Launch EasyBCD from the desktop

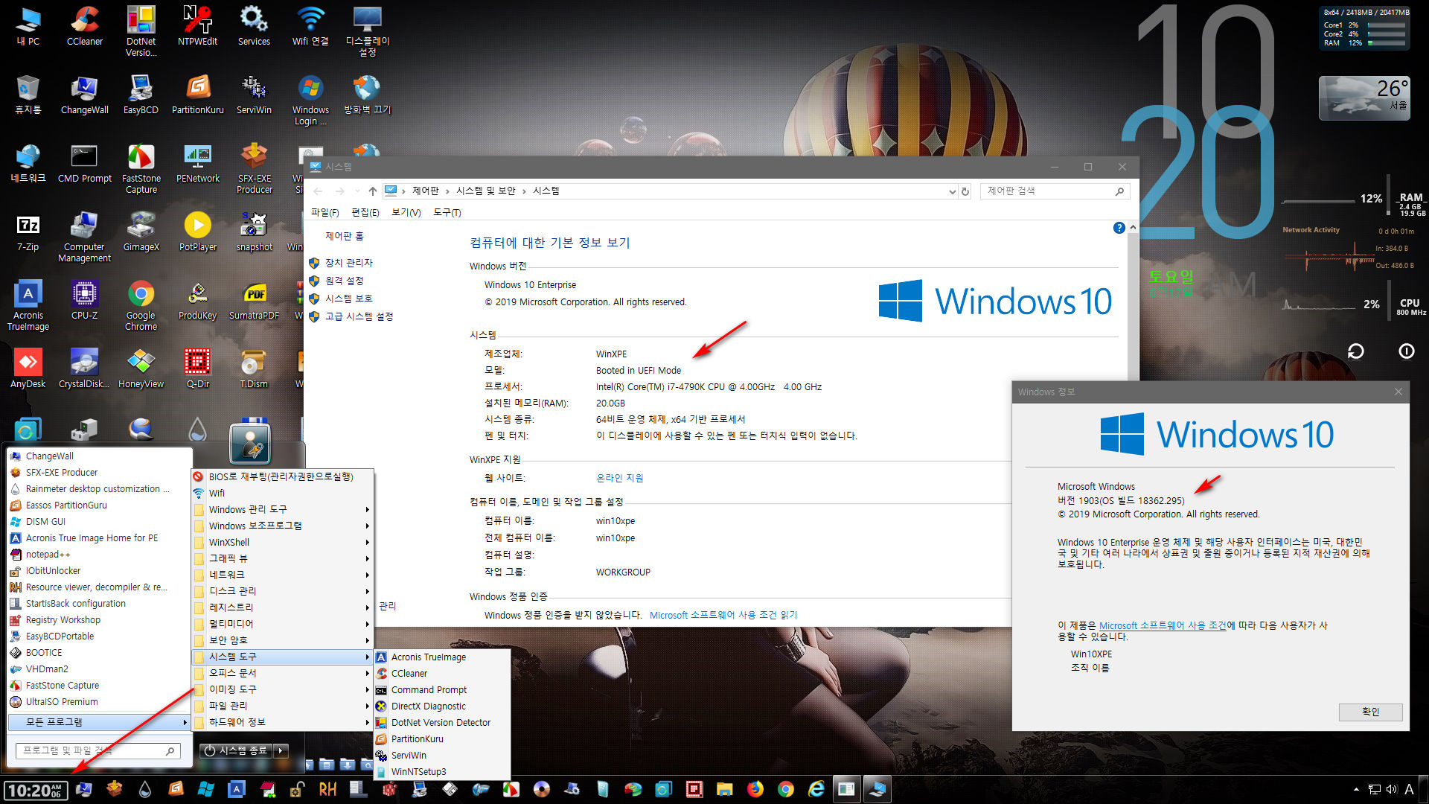tap(141, 95)
